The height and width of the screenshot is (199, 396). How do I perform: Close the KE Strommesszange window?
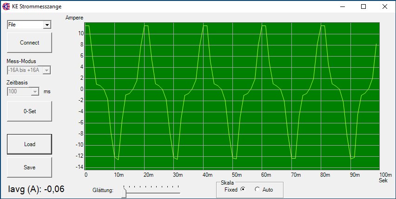[x=385, y=6]
